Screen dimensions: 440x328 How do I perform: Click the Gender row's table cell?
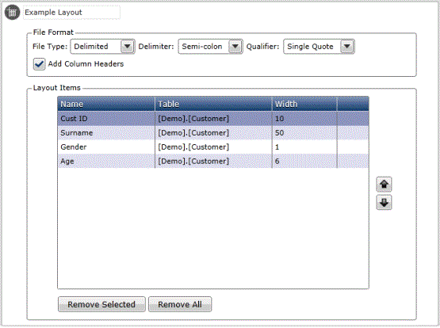click(213, 147)
